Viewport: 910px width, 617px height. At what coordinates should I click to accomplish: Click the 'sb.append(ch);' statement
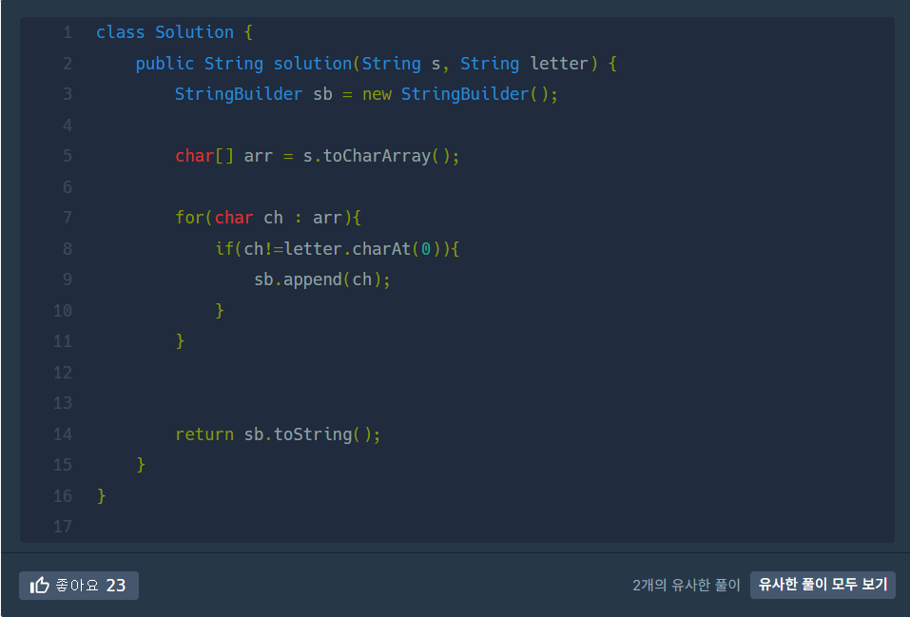[322, 280]
